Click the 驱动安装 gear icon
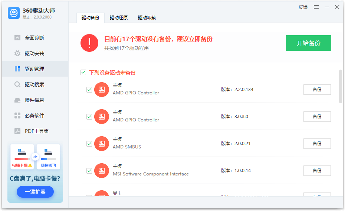Screen dimensions: 345x211 (x=17, y=53)
